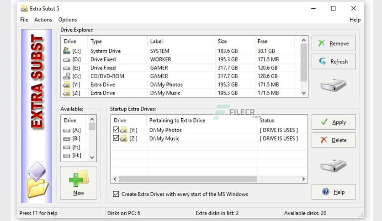Screen dimensions: 382x221
Task: Click Startup Extra Drives scroll right arrow
Action: (303, 179)
